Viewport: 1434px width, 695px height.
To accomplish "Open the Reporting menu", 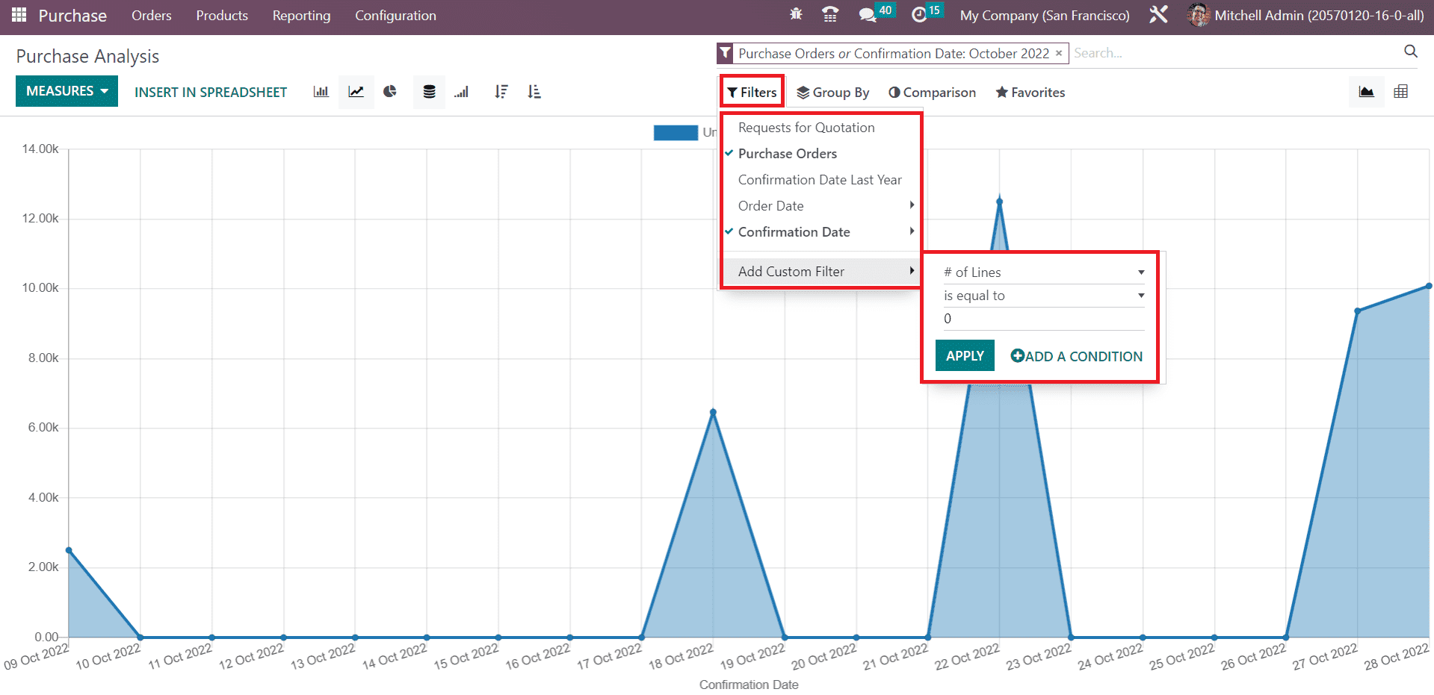I will [301, 16].
